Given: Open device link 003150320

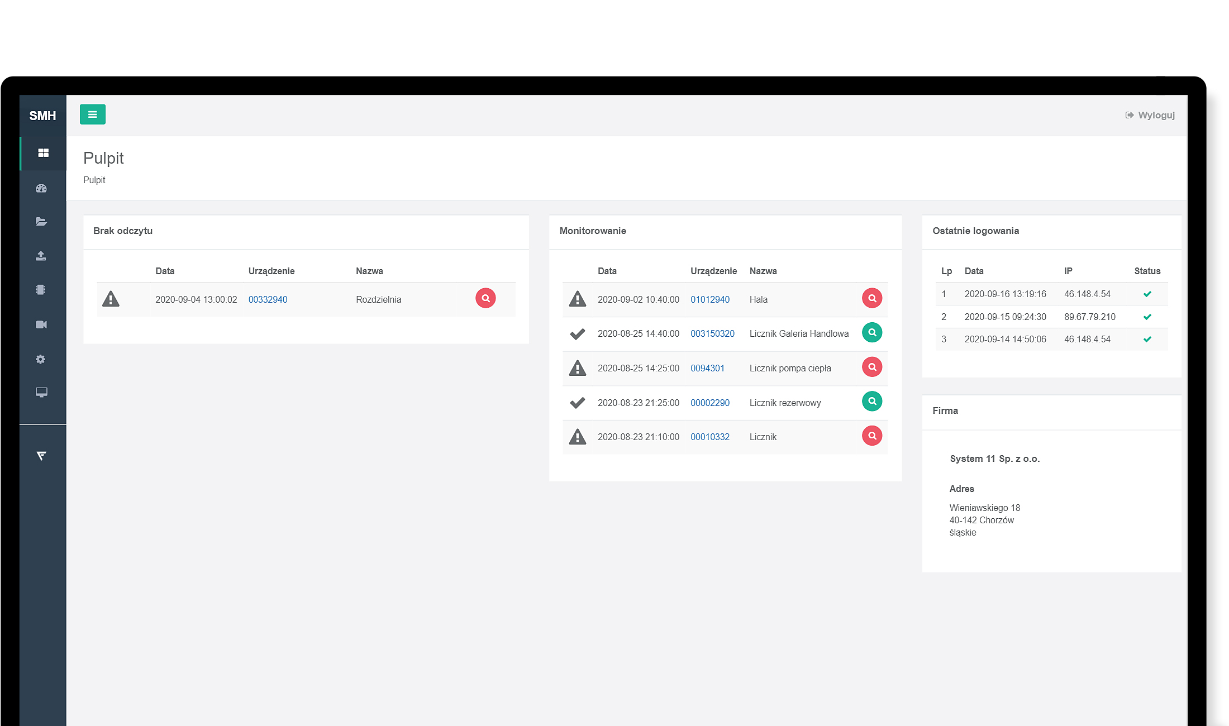Looking at the screenshot, I should 712,333.
